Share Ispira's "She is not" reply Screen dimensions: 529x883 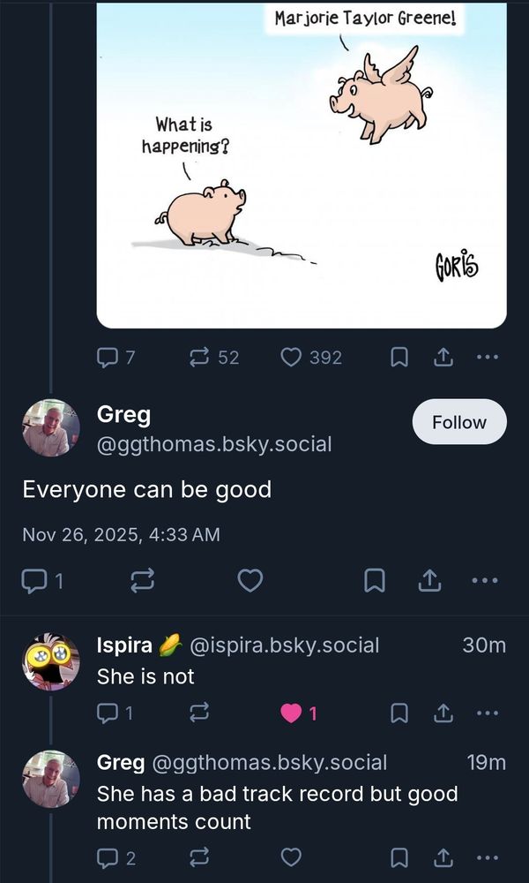pyautogui.click(x=443, y=713)
